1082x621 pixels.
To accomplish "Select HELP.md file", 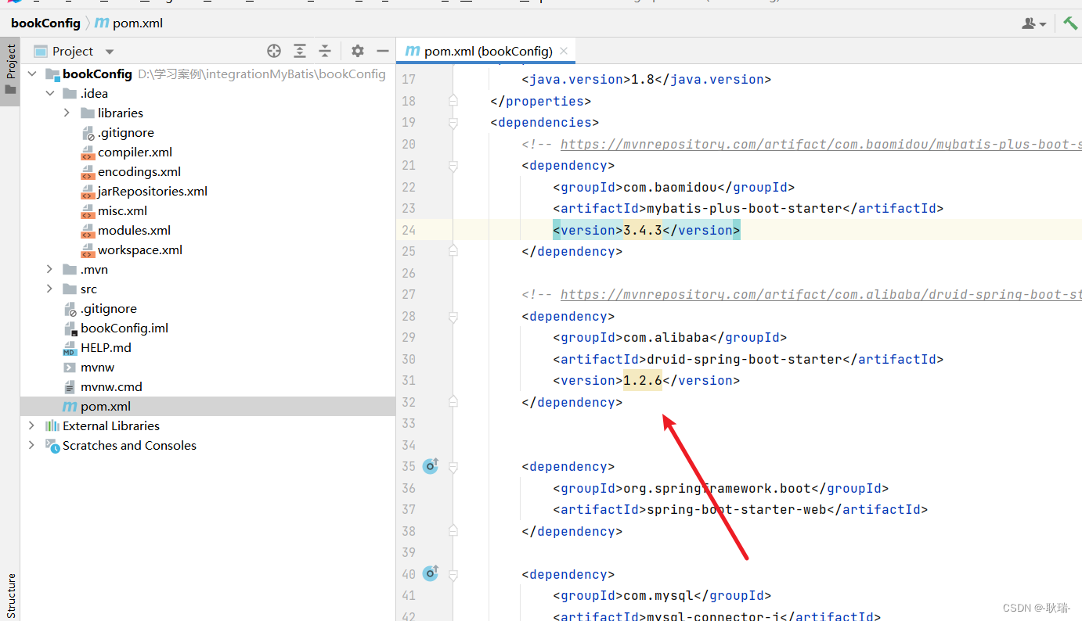I will pyautogui.click(x=106, y=347).
